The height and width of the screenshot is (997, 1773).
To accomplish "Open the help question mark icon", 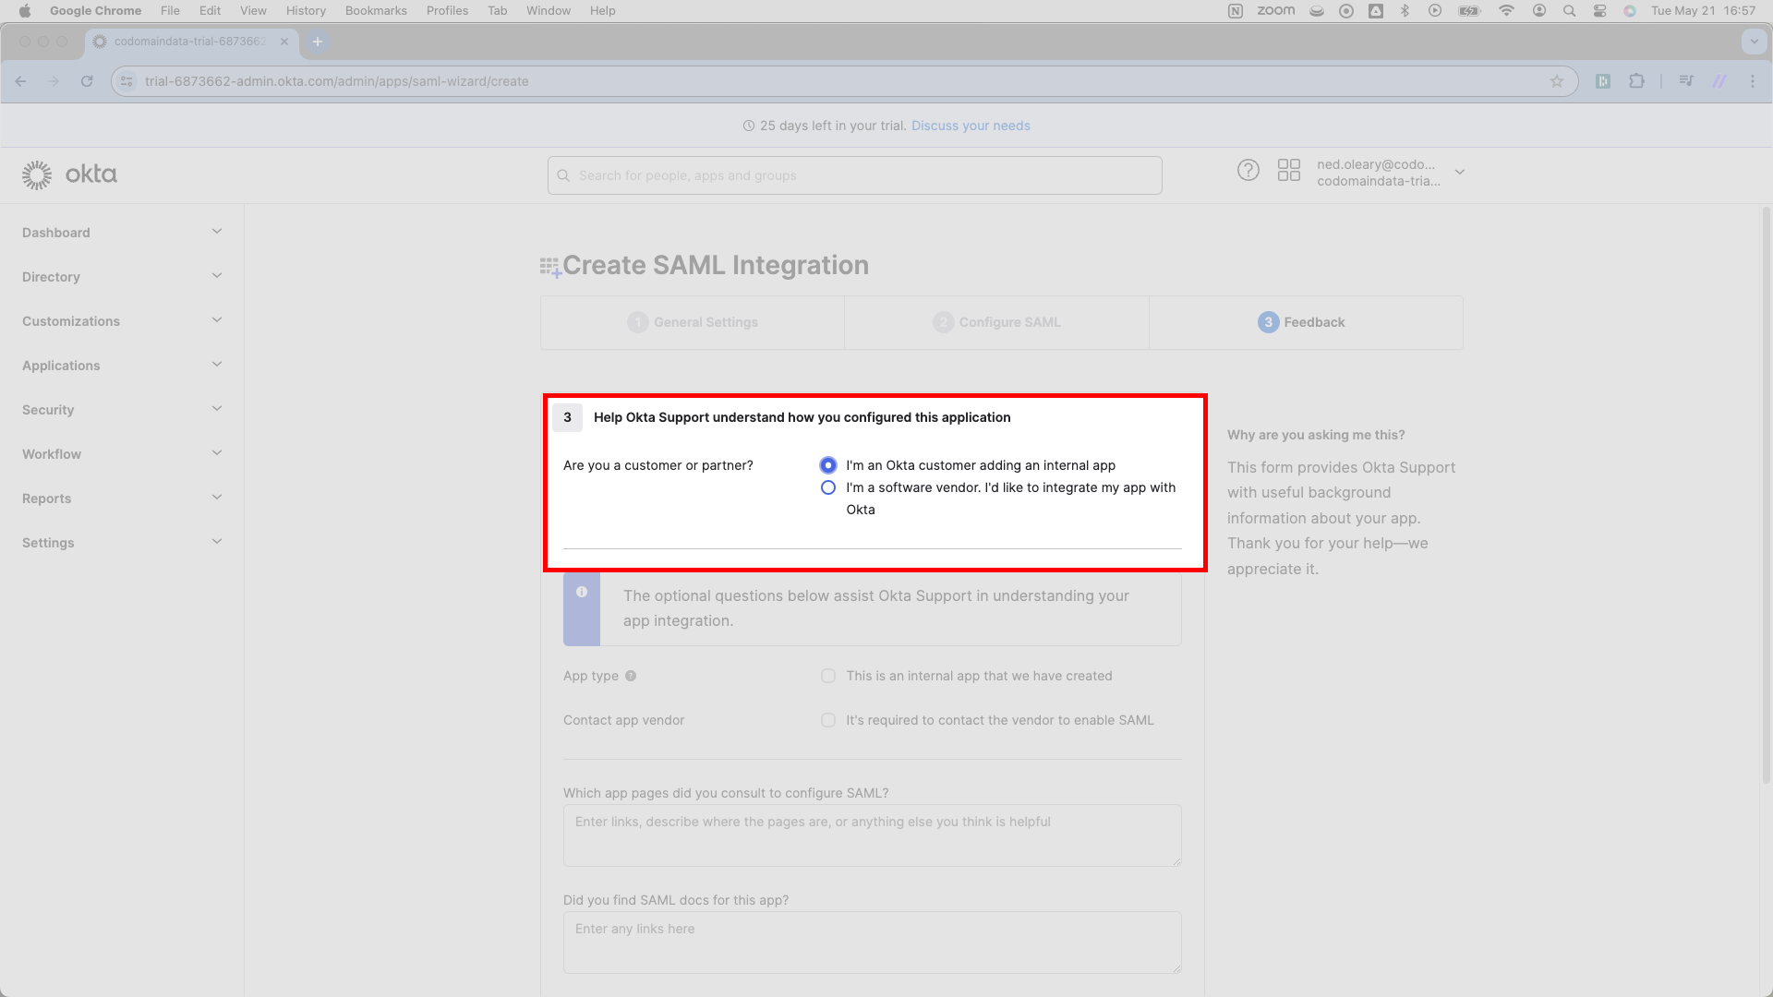I will coord(1248,171).
